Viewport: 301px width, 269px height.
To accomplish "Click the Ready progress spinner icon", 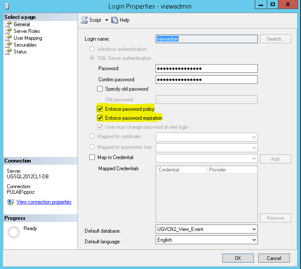I will [14, 232].
